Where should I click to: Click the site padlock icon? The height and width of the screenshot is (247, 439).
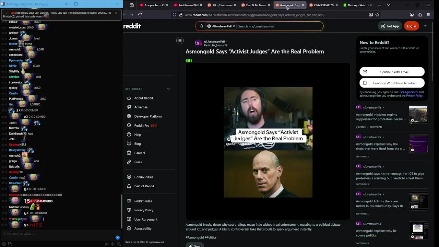pyautogui.click(x=181, y=15)
